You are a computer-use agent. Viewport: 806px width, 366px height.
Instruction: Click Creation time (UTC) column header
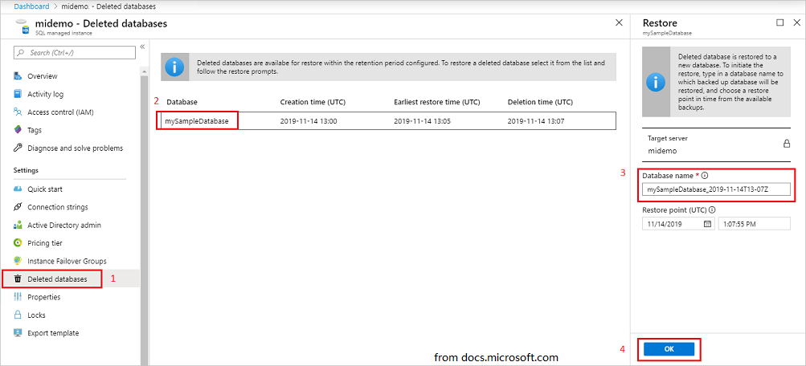(x=313, y=102)
